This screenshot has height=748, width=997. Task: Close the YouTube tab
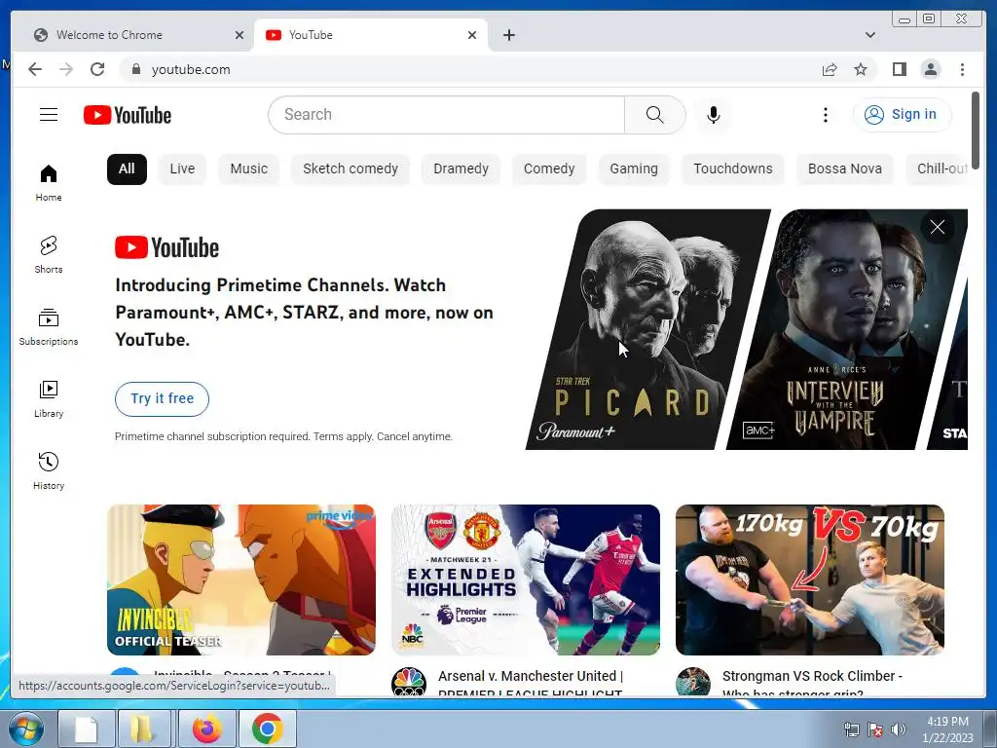tap(472, 35)
